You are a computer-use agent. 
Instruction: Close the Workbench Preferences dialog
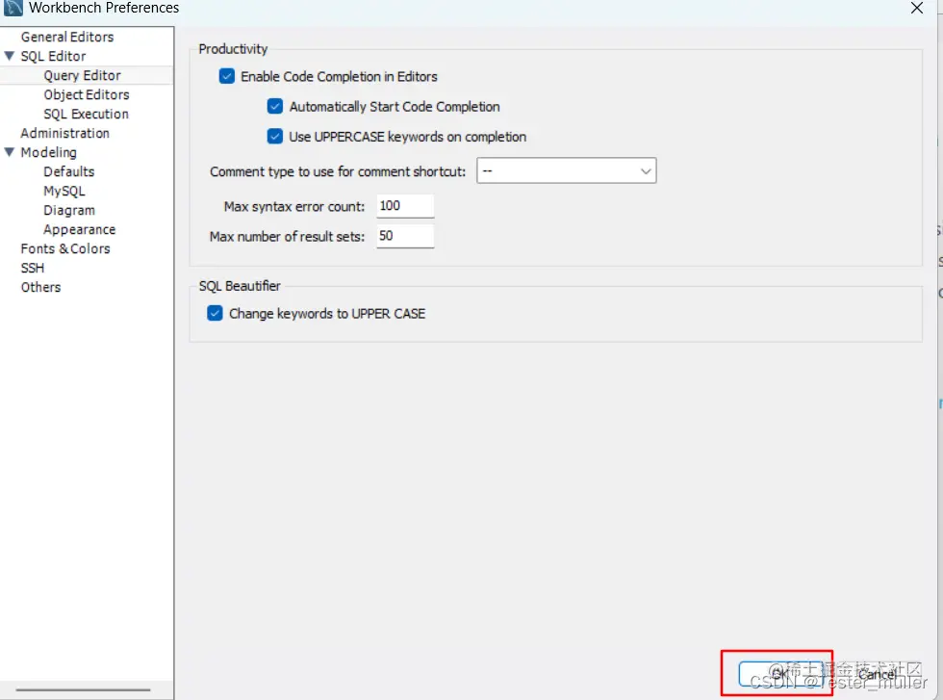tap(916, 8)
